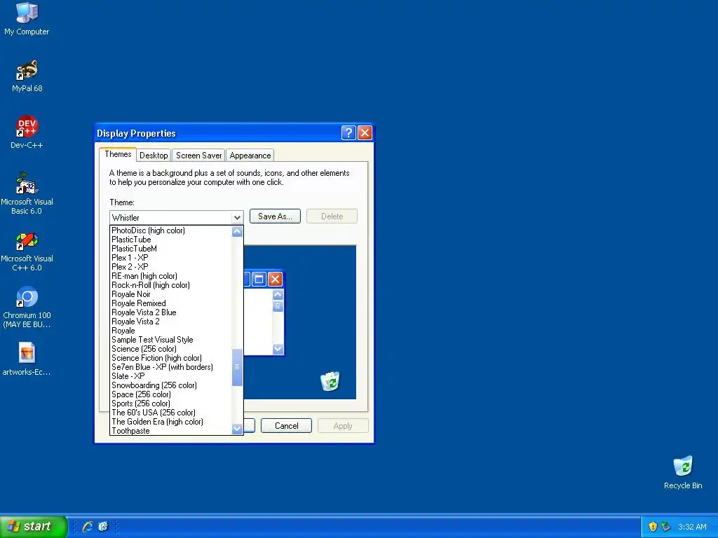Image resolution: width=718 pixels, height=538 pixels.
Task: Click the second quick launch icon beside Internet Explorer
Action: [x=104, y=527]
